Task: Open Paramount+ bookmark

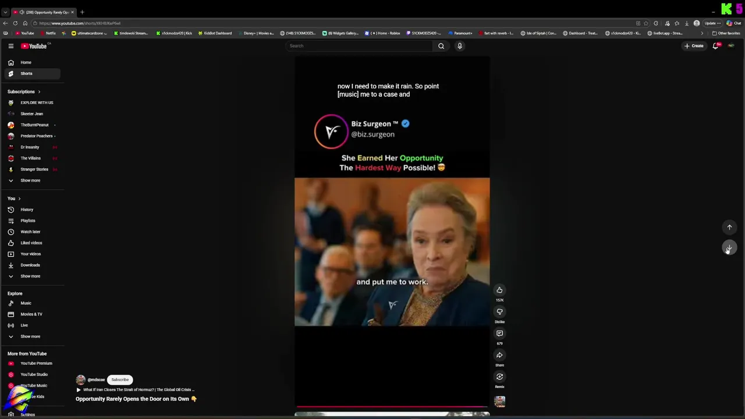Action: click(460, 33)
